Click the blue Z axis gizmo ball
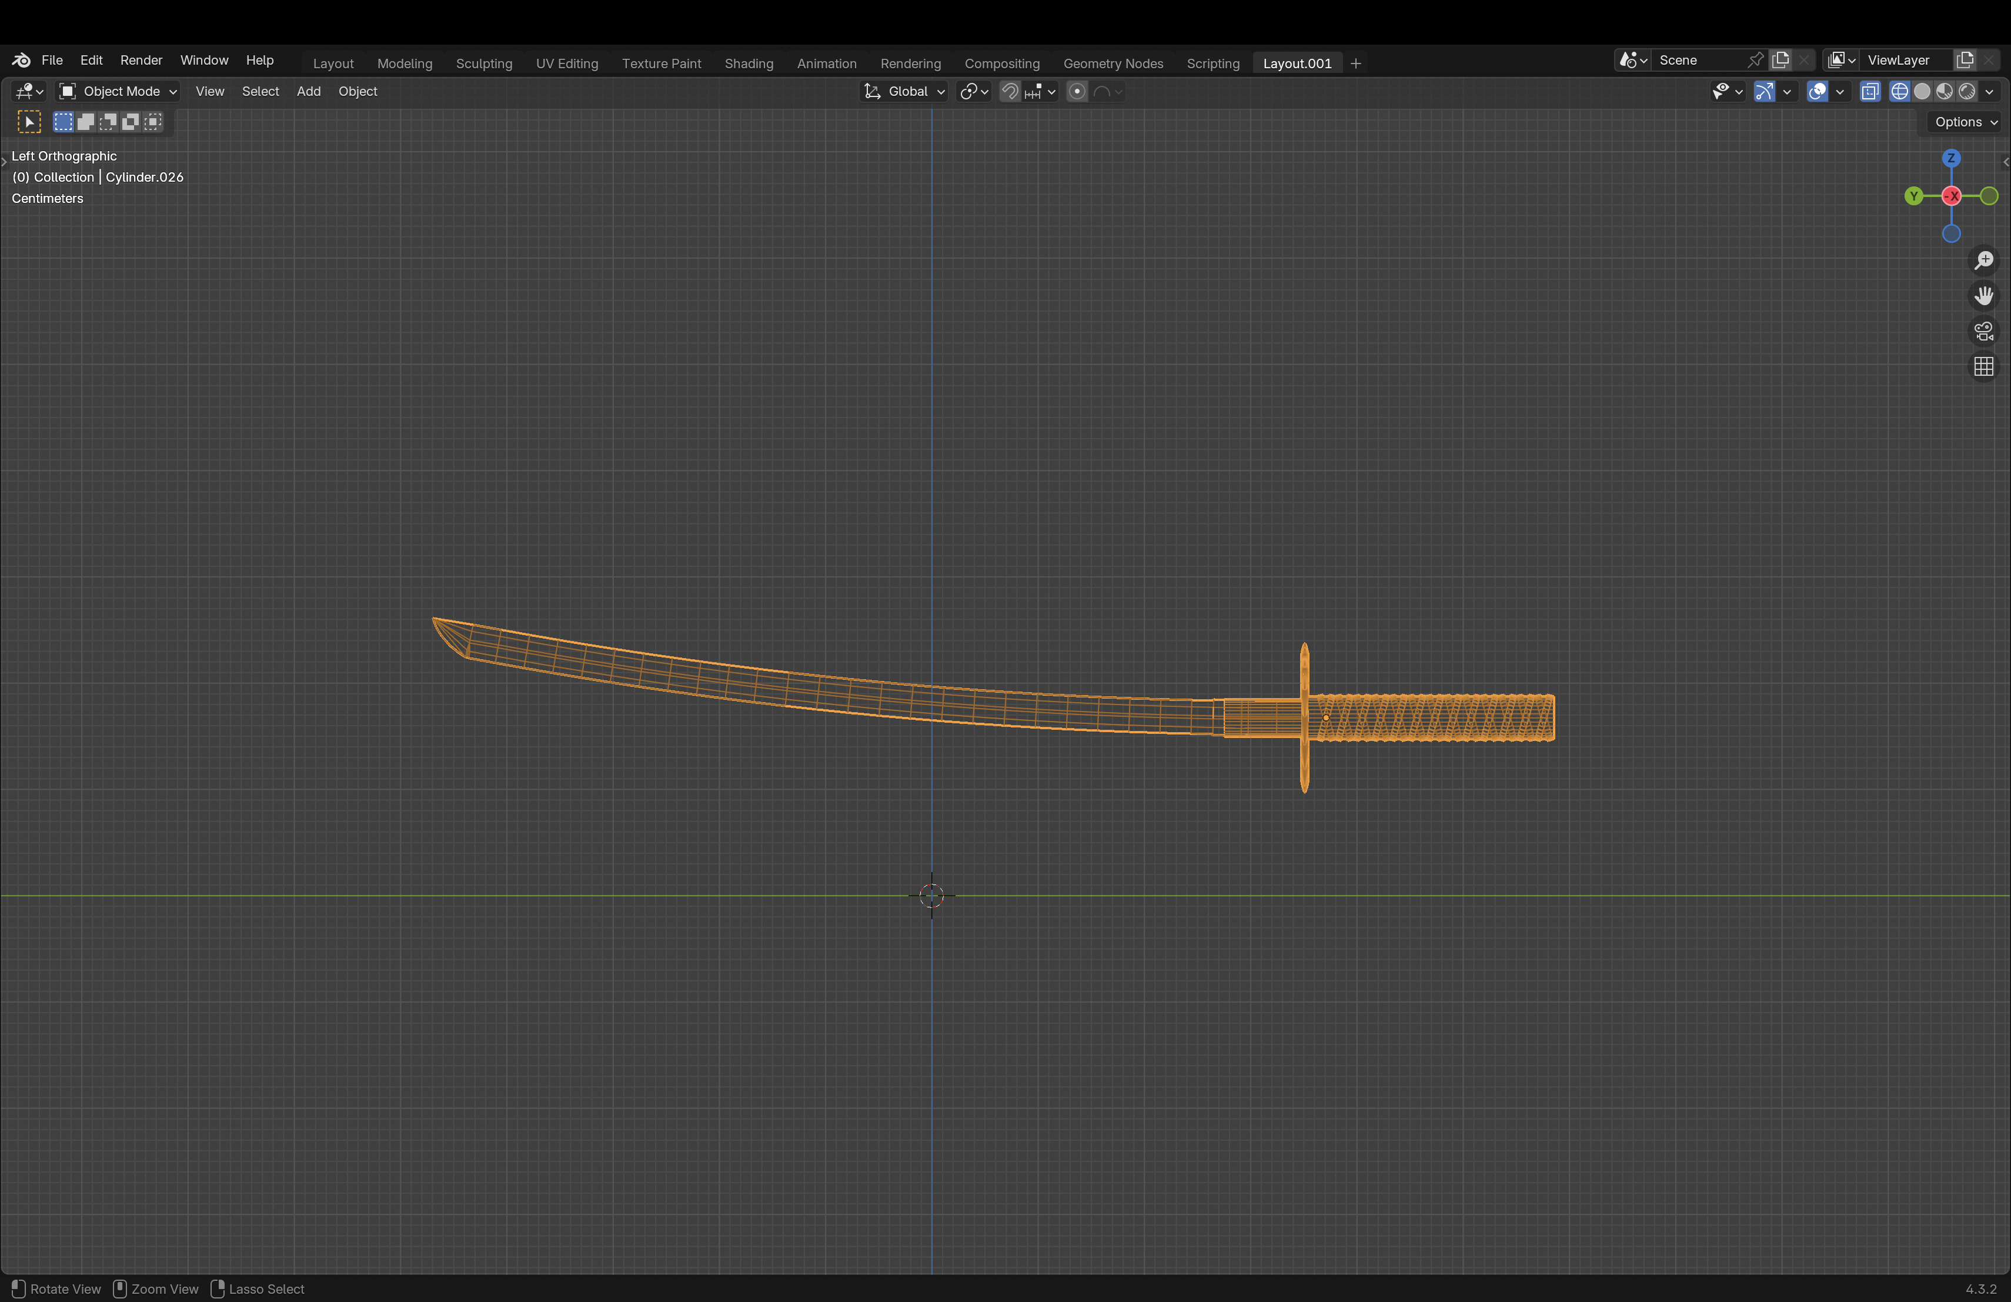The height and width of the screenshot is (1302, 2011). (1951, 158)
